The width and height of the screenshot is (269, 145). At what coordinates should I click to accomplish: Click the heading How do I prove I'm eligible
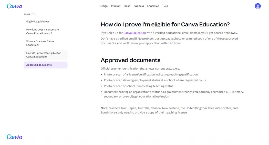[165, 24]
